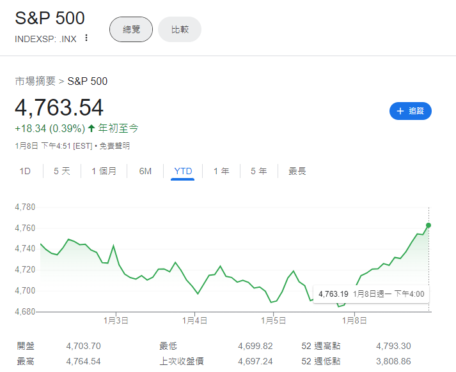
Task: Select the 比較 compare tab
Action: tap(180, 29)
